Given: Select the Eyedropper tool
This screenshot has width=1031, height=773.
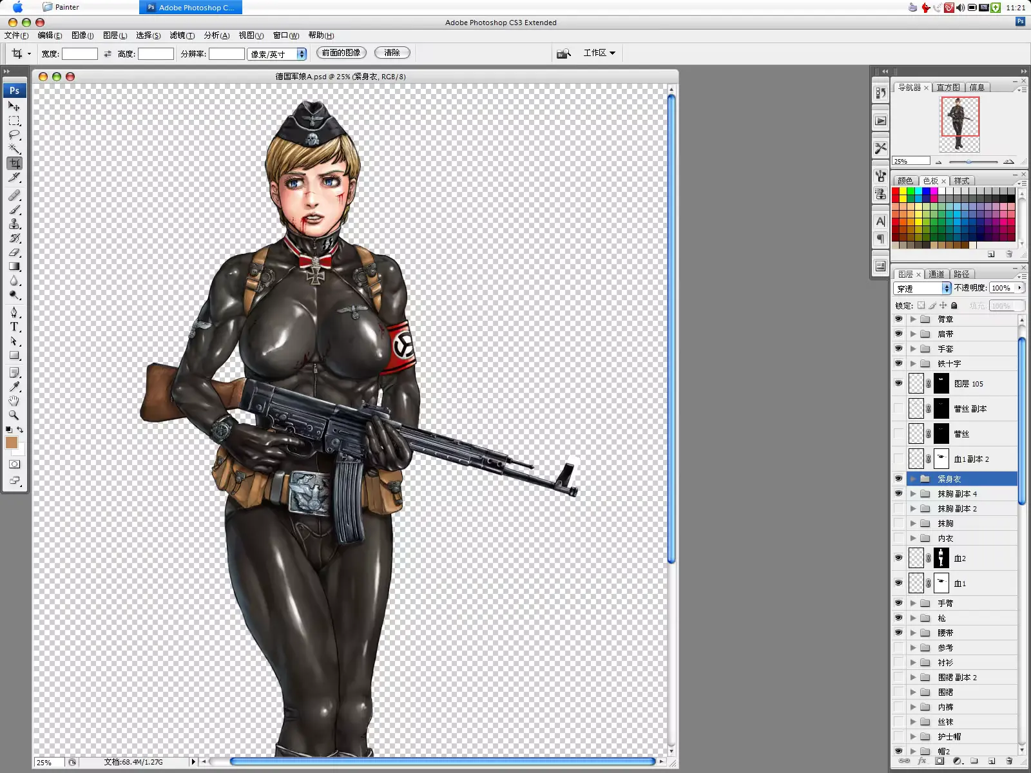Looking at the screenshot, I should (14, 386).
